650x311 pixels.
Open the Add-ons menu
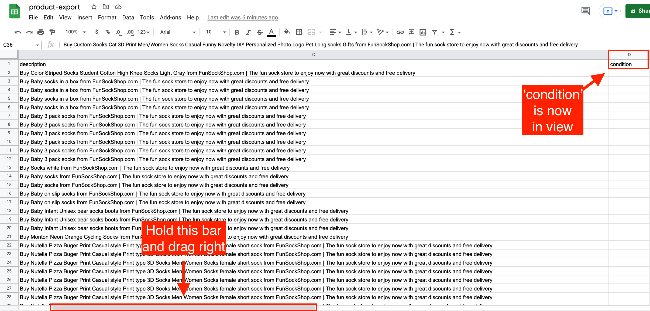click(x=170, y=18)
